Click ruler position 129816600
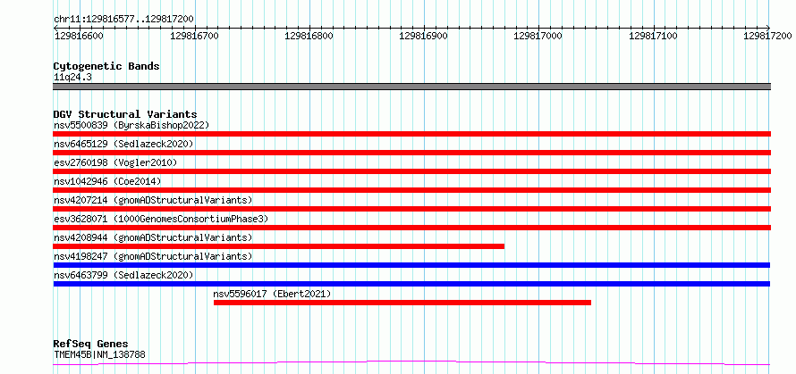 coord(79,36)
